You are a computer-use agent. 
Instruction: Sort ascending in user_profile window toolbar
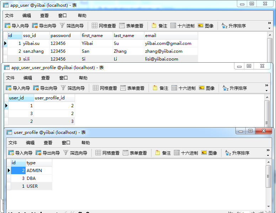click(x=237, y=153)
